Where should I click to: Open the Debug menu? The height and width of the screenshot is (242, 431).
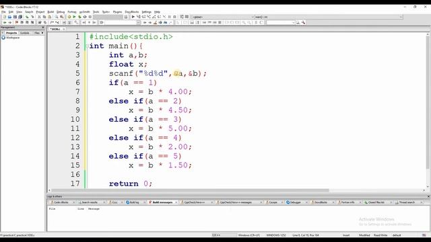point(61,12)
